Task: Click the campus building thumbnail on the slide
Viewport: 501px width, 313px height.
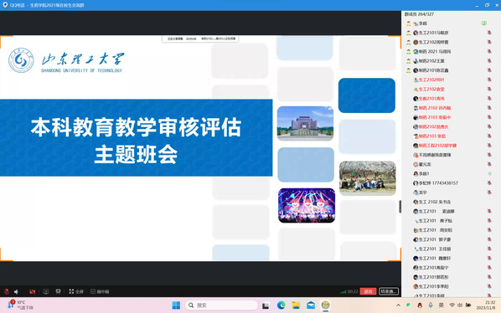Action: pyautogui.click(x=305, y=124)
